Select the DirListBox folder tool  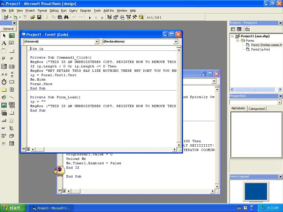coord(4,90)
